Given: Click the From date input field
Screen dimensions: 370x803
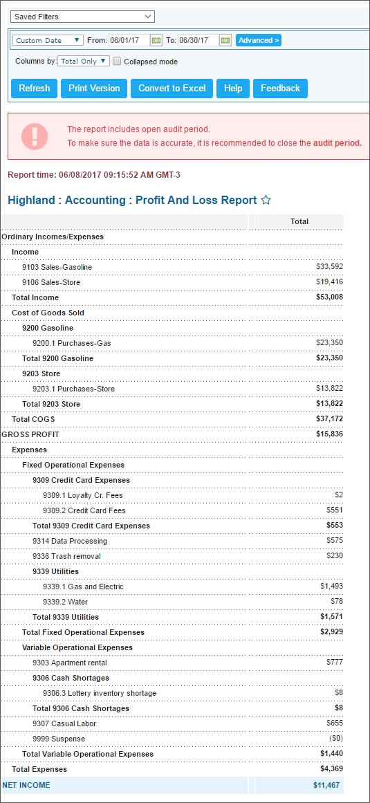Looking at the screenshot, I should [x=129, y=40].
